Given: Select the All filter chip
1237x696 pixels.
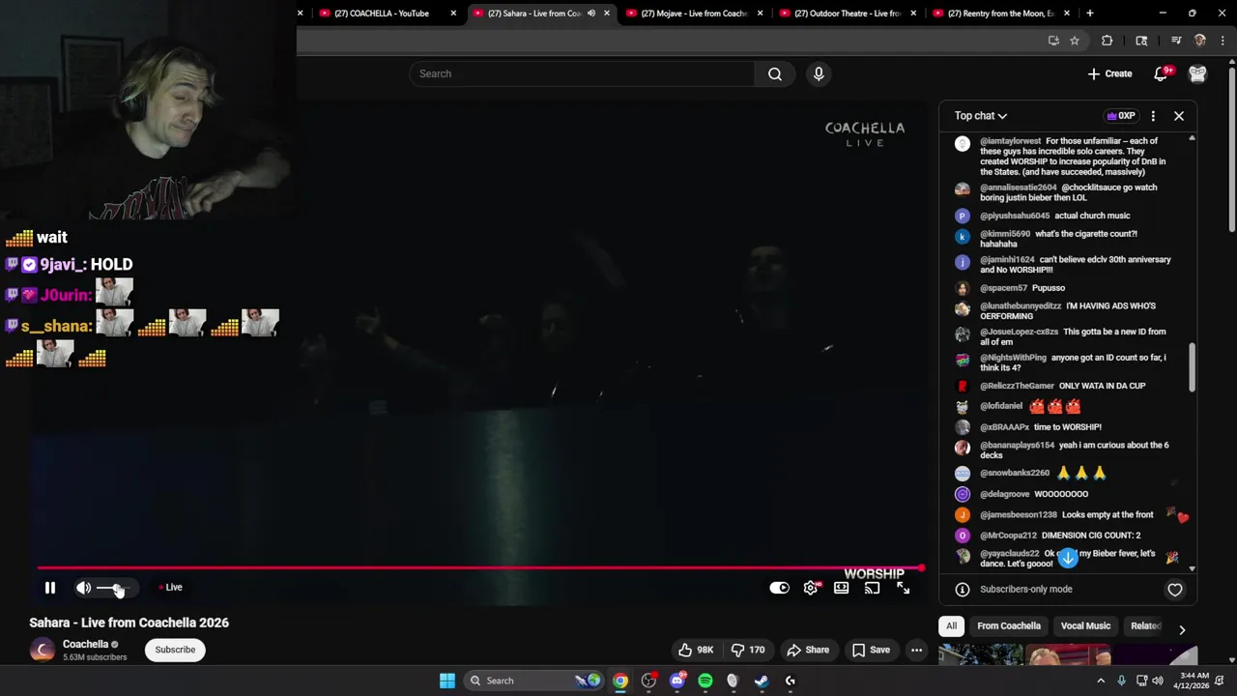Looking at the screenshot, I should [x=951, y=625].
